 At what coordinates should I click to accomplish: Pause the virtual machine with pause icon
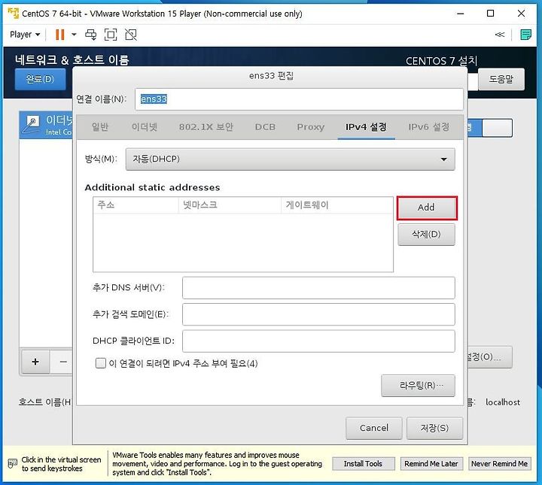pyautogui.click(x=59, y=35)
